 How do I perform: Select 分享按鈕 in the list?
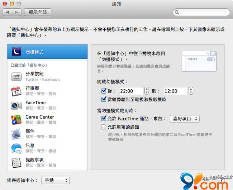47,76
